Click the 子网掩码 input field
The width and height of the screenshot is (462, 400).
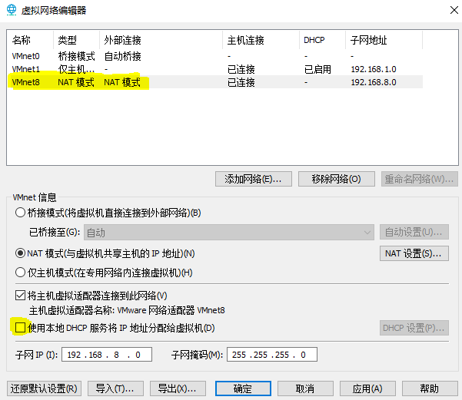point(272,355)
